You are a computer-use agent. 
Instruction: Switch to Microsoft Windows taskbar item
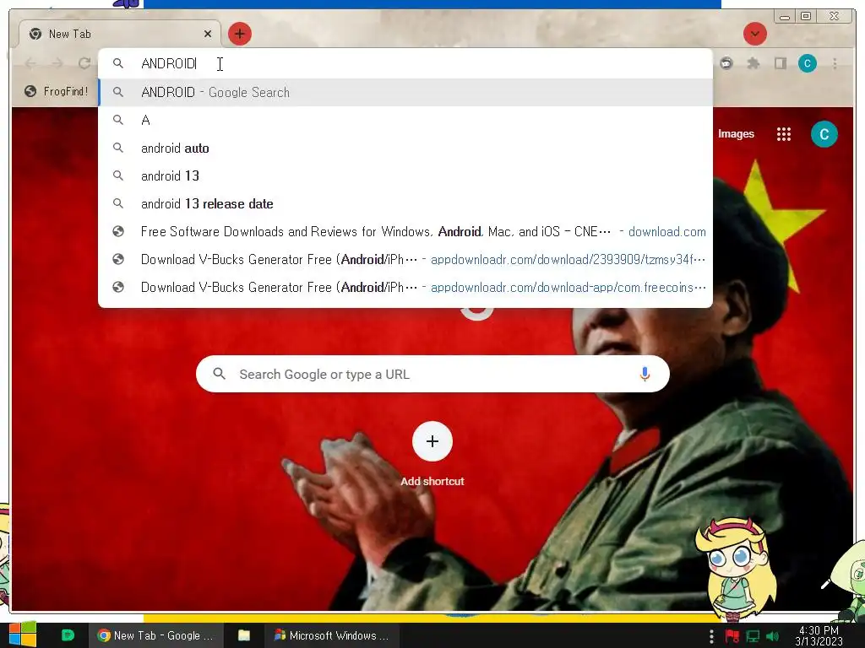(x=332, y=635)
